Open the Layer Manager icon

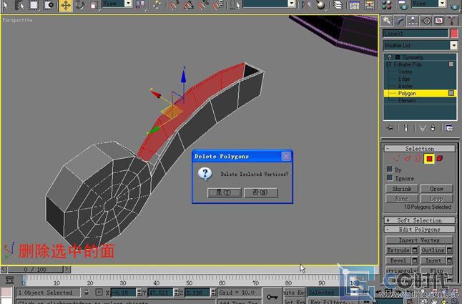[338, 5]
